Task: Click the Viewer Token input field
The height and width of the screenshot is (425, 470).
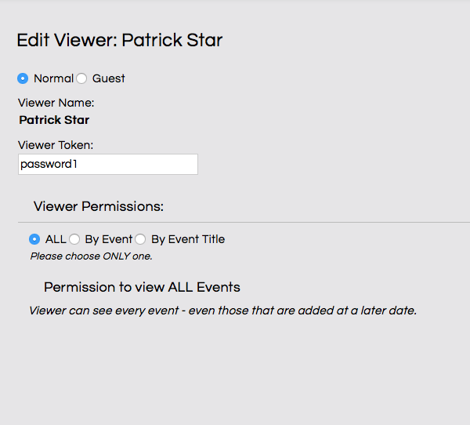Action: [x=107, y=164]
